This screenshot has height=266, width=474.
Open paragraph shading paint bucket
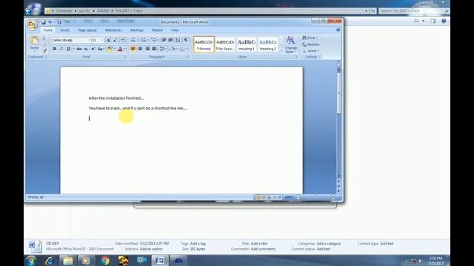pos(173,49)
